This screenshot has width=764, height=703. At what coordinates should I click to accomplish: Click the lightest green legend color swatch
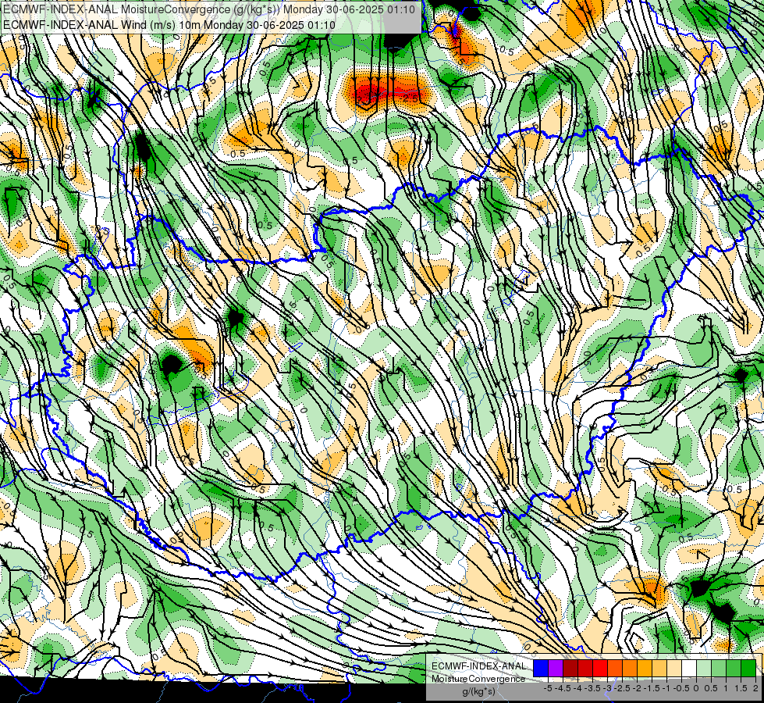(704, 669)
